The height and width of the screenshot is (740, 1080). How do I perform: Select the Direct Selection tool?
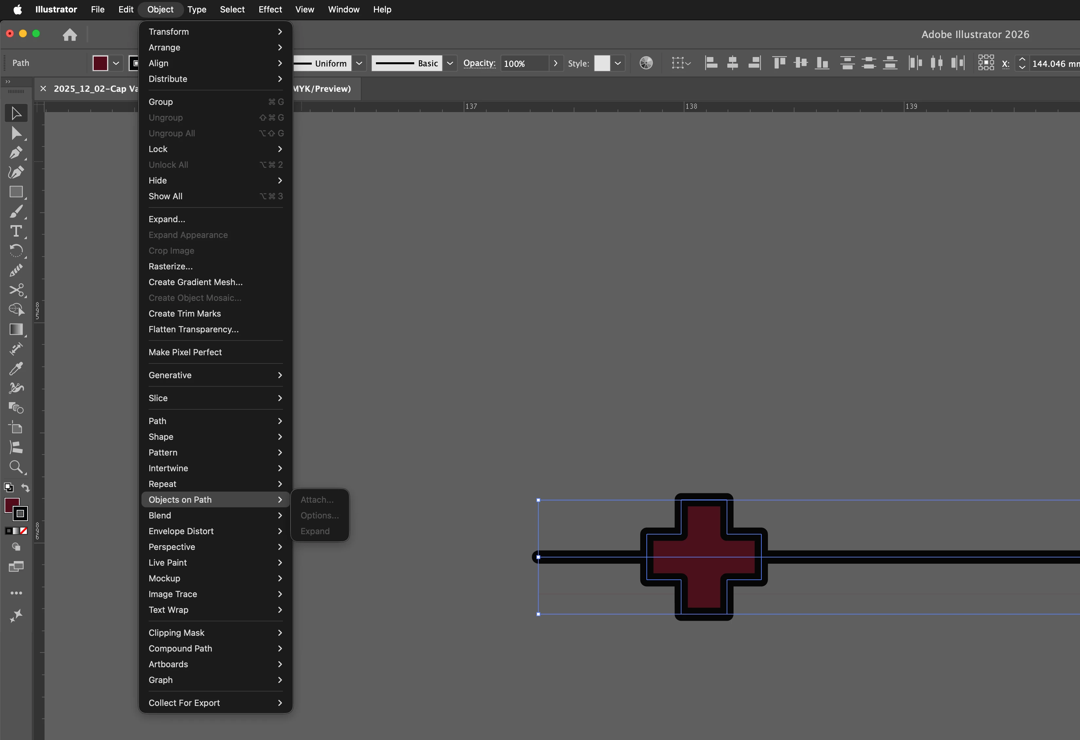pos(16,133)
